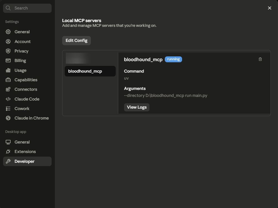Click the gear icon beside General under Settings
The image size is (278, 208).
tap(8, 32)
